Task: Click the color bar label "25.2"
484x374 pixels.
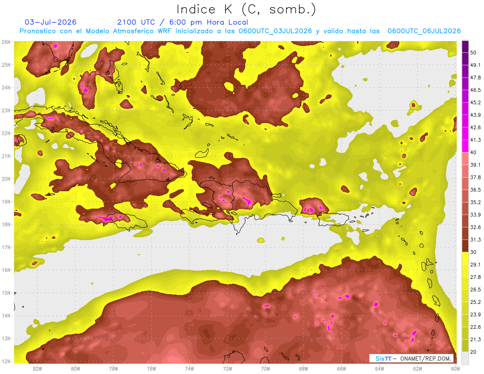Action: [x=476, y=302]
